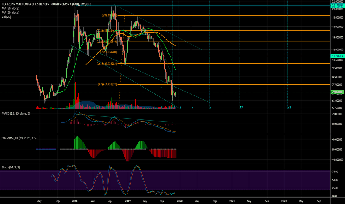Click 12.000000 on the price axis
Screen dimensions: 345x204
(x=337, y=50)
